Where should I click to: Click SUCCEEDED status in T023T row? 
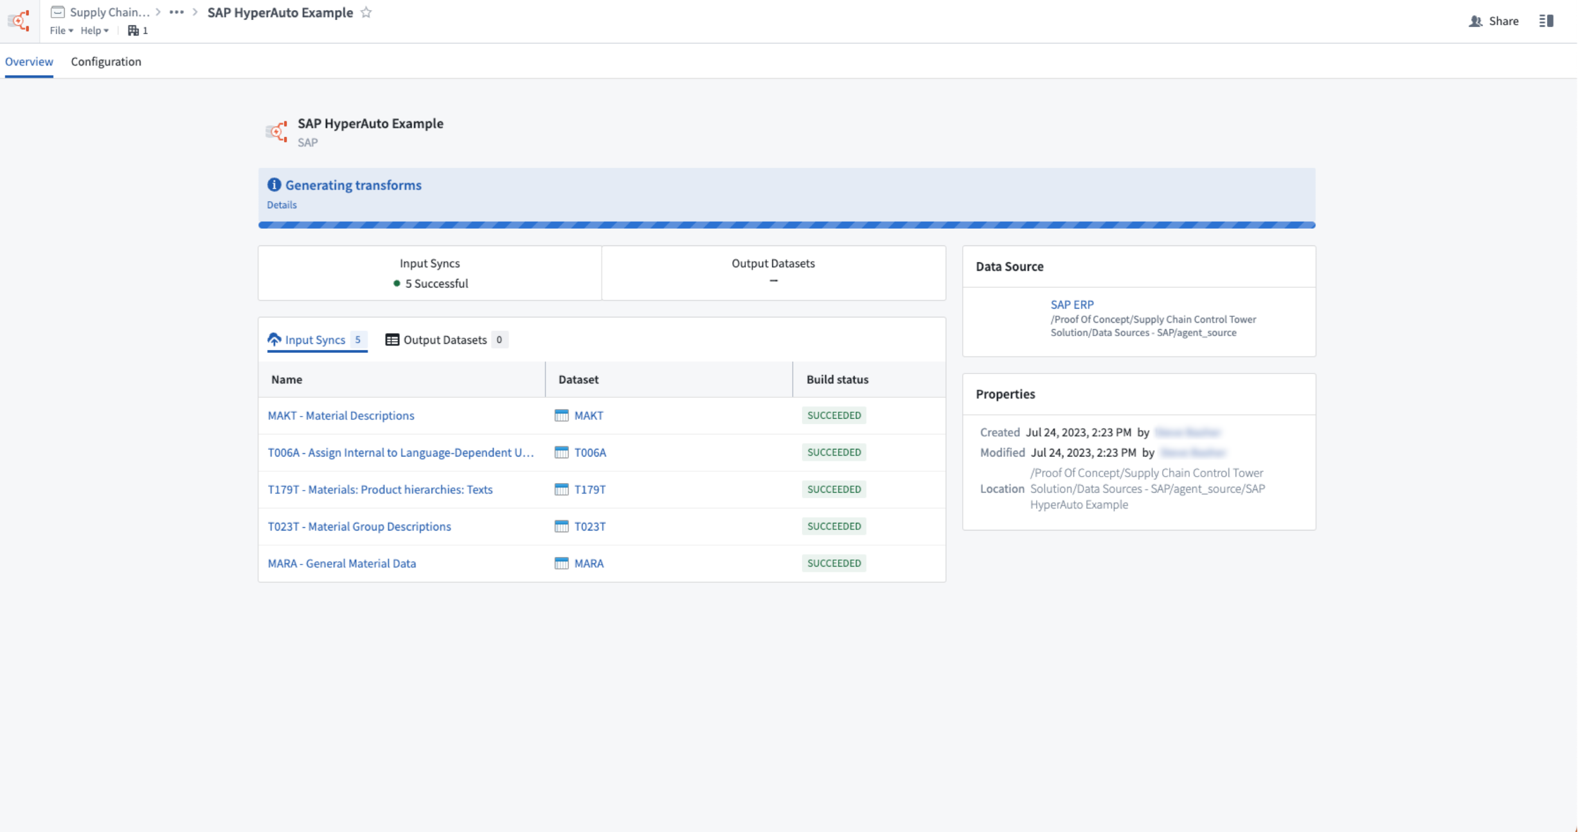[x=834, y=526]
